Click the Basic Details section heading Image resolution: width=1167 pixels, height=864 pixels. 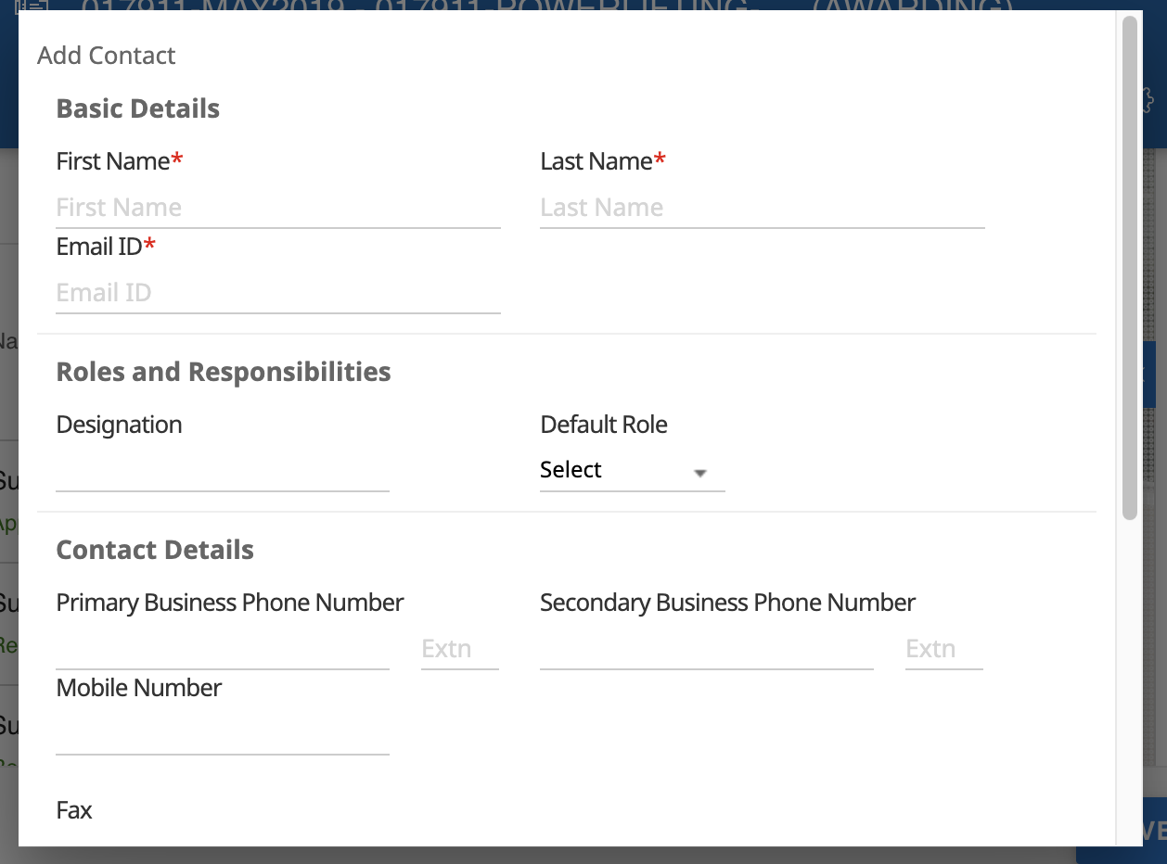138,108
